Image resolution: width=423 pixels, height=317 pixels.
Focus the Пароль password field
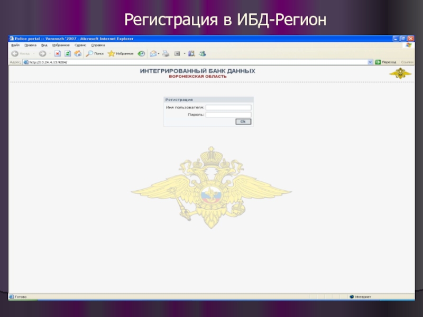coord(228,114)
